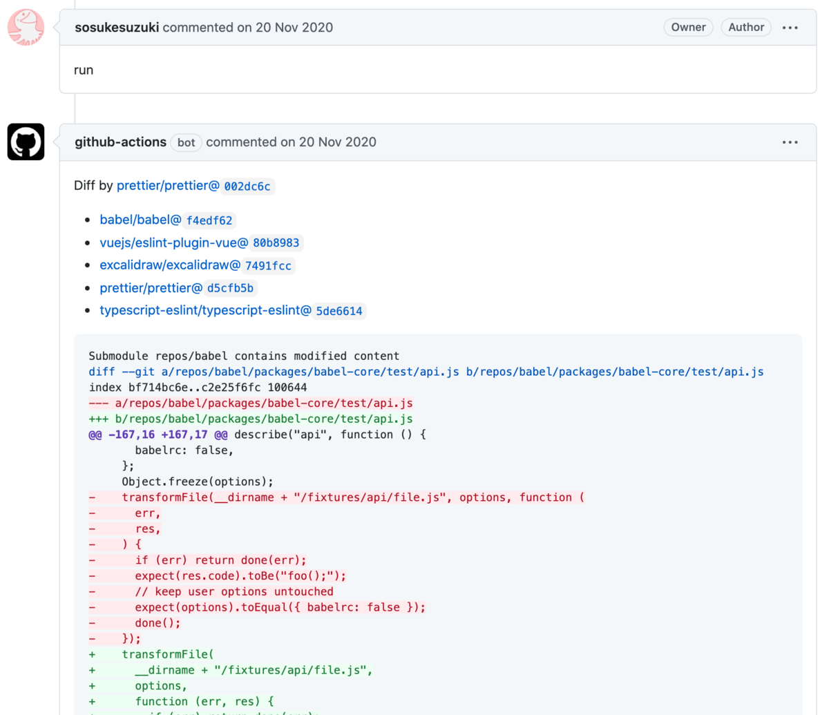Open the github-actions bot avatar
This screenshot has width=829, height=715.
click(26, 142)
